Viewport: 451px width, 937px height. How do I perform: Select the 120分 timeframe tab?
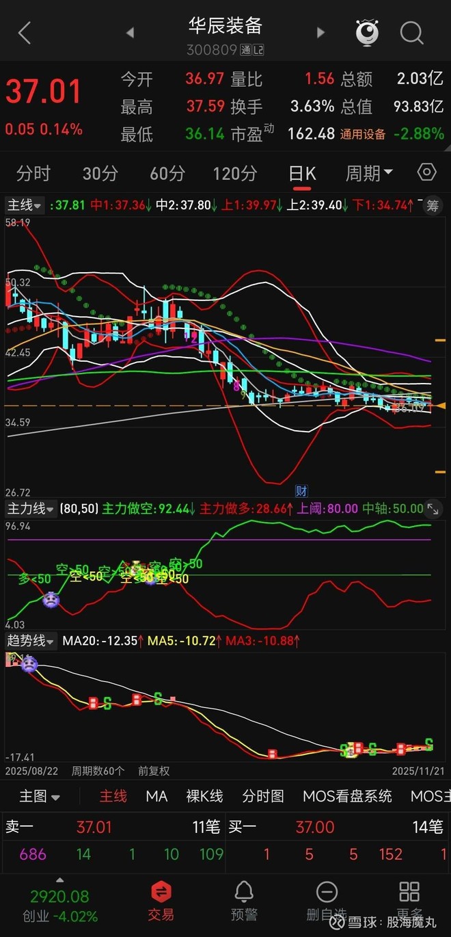tap(235, 173)
